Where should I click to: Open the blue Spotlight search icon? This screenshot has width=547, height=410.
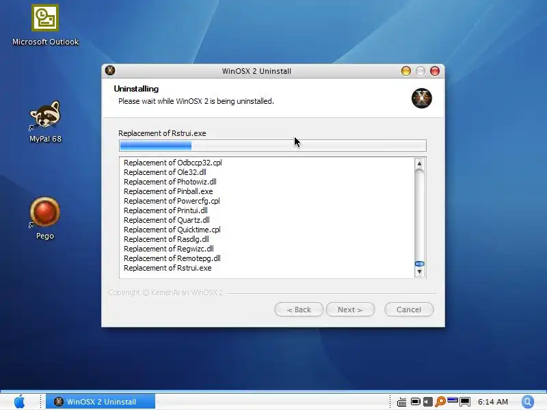(528, 402)
